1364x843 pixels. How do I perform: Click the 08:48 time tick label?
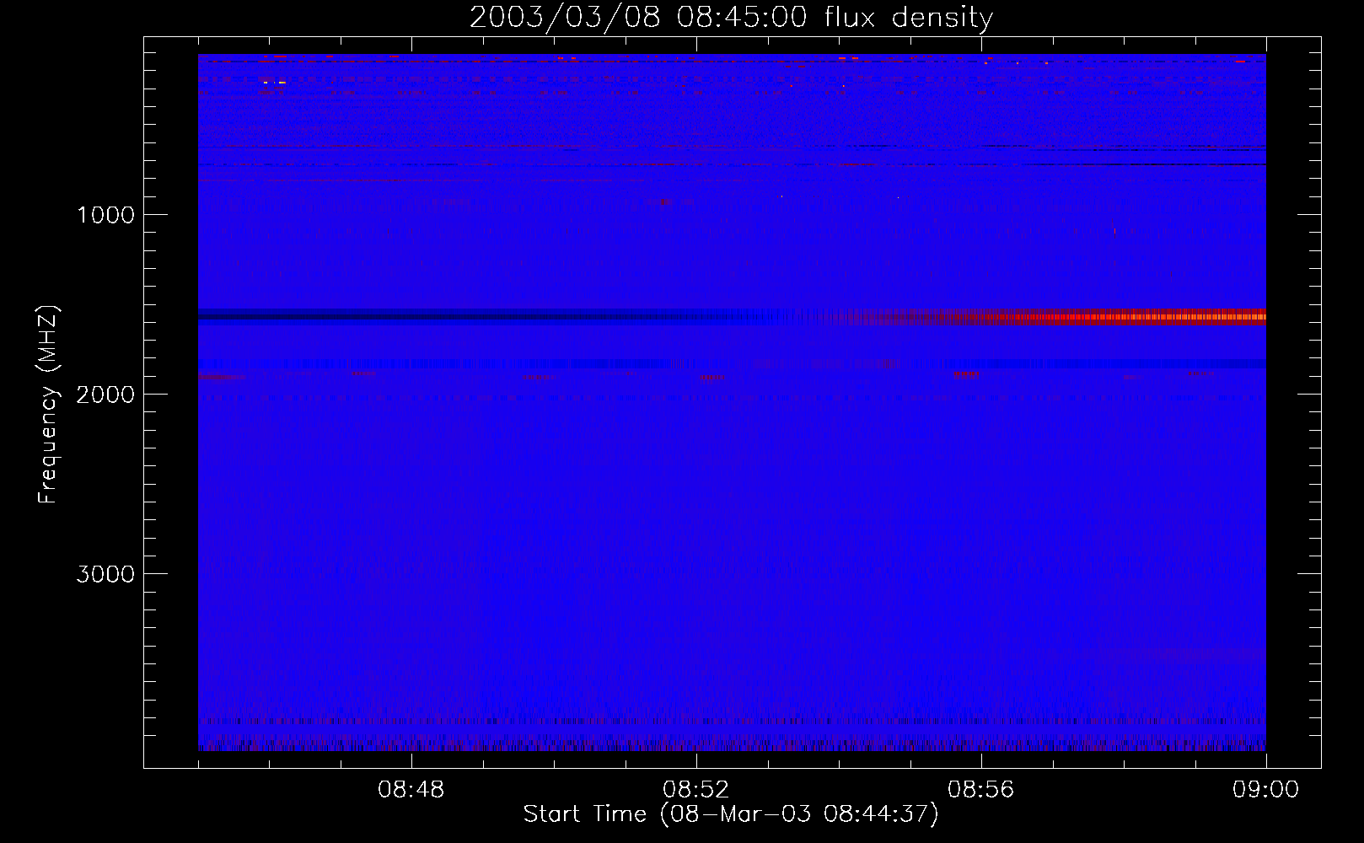coord(411,790)
